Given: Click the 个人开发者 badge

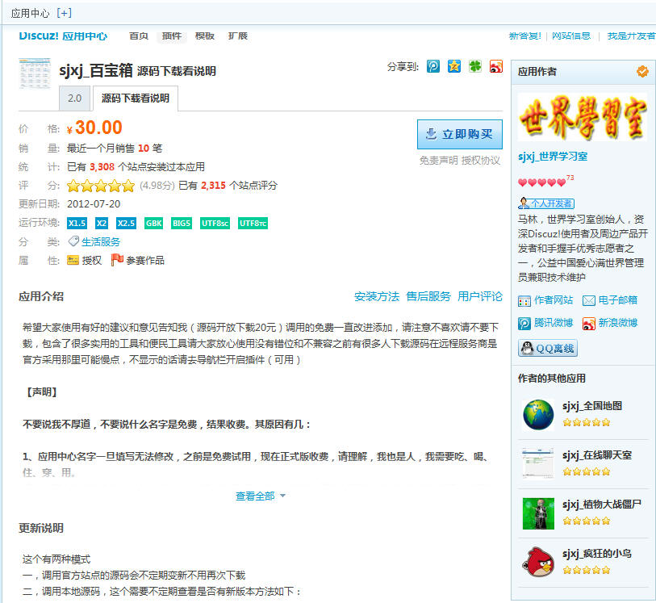Looking at the screenshot, I should pyautogui.click(x=546, y=203).
